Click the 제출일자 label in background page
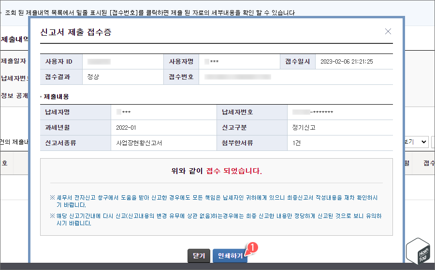 (x=14, y=61)
